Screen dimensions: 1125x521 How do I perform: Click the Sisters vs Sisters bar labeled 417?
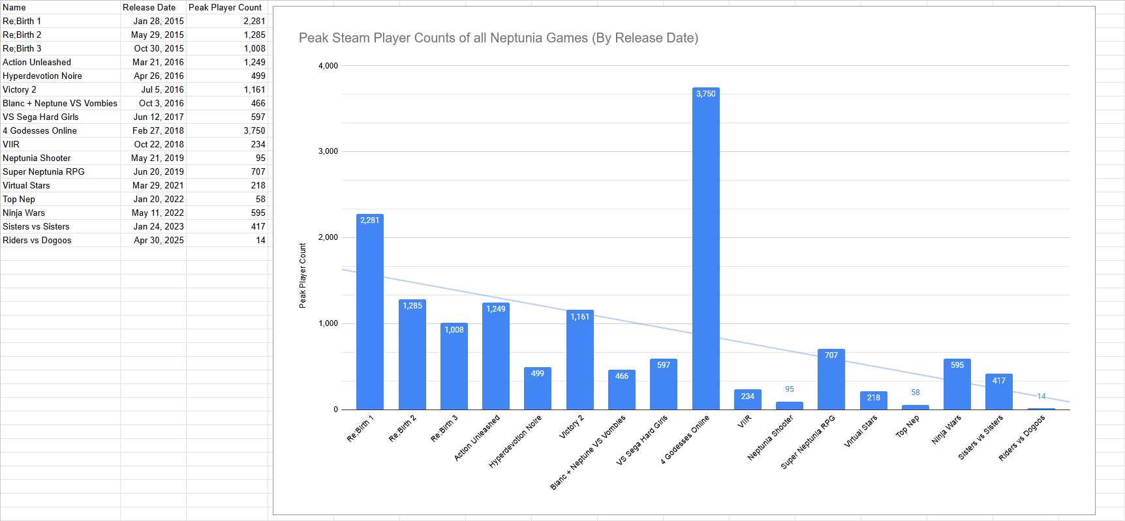pyautogui.click(x=999, y=391)
